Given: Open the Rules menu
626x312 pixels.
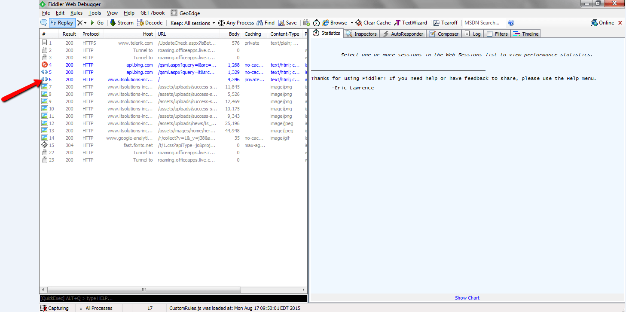Looking at the screenshot, I should 76,13.
